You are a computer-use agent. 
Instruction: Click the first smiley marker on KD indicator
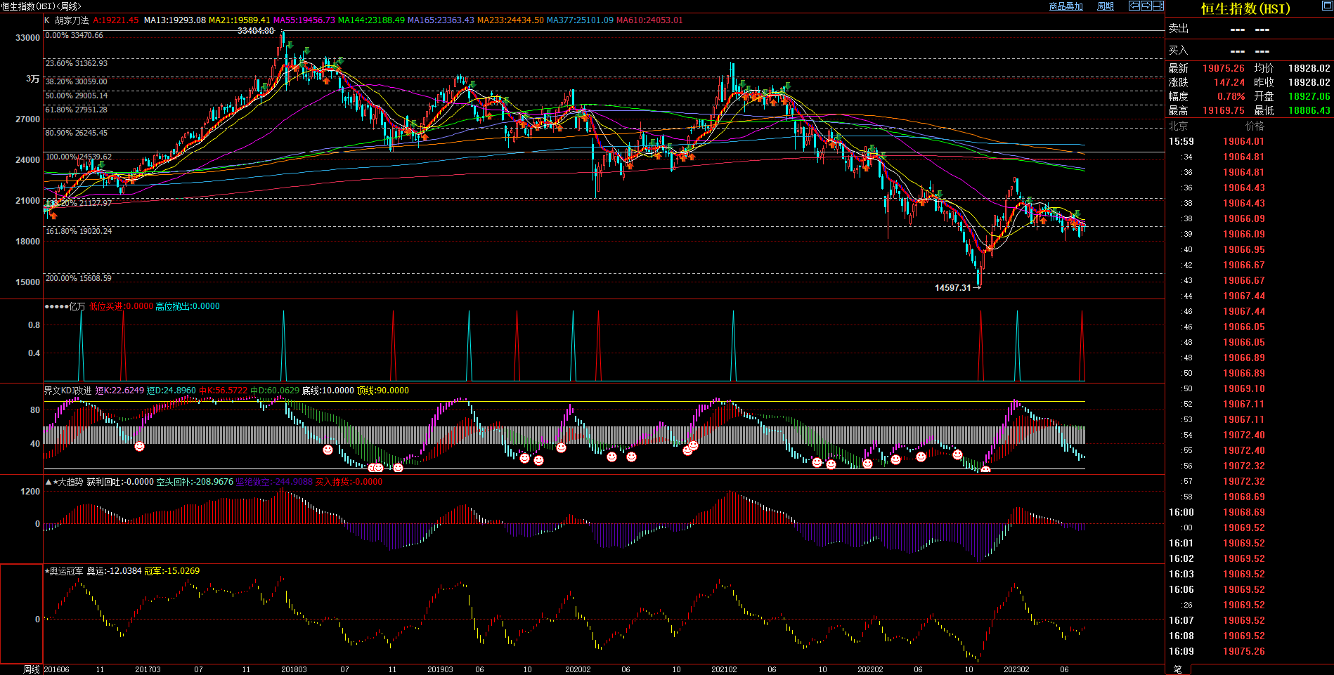[139, 446]
